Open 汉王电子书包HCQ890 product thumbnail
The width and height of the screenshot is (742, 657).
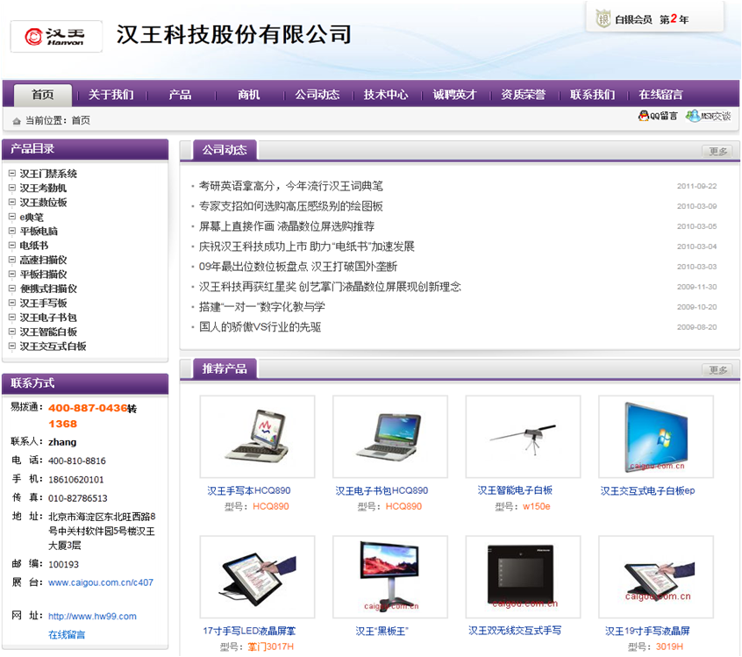[390, 437]
